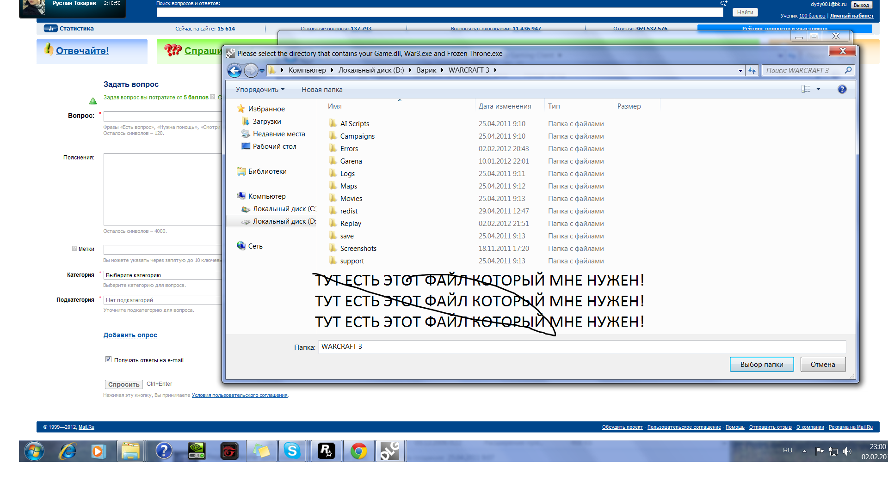The height and width of the screenshot is (499, 888).
Task: Select 'Локальный диск (C:)' in the navigation pane
Action: [284, 209]
